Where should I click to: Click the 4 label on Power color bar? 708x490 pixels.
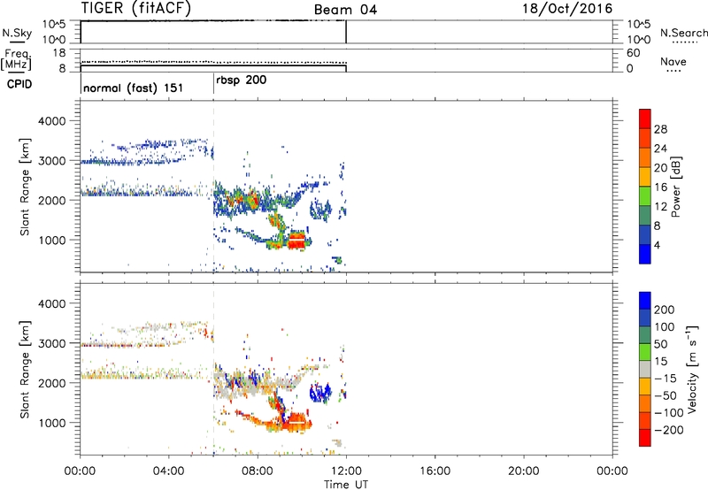tap(657, 245)
